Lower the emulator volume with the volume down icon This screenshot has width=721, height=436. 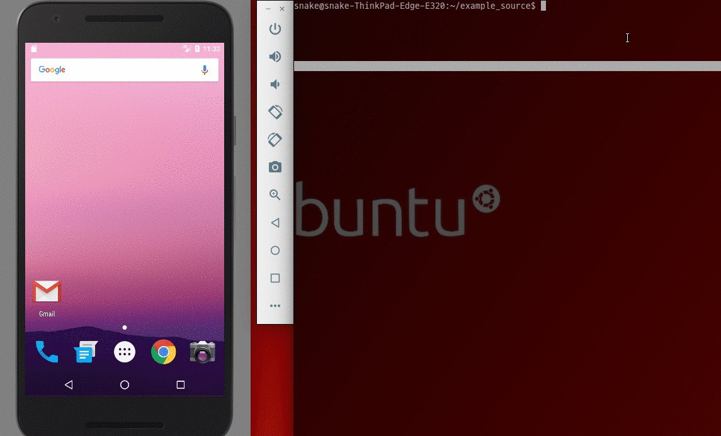pos(275,84)
